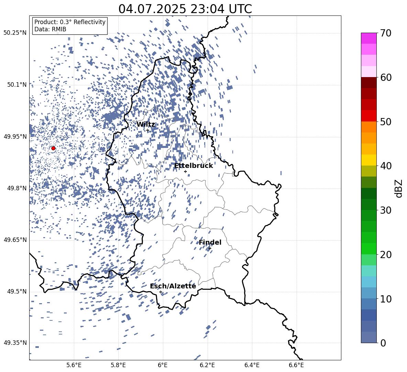Click the Product: 0.3° Reflectivity text
Viewport: 407px width, 372px height.
point(70,22)
